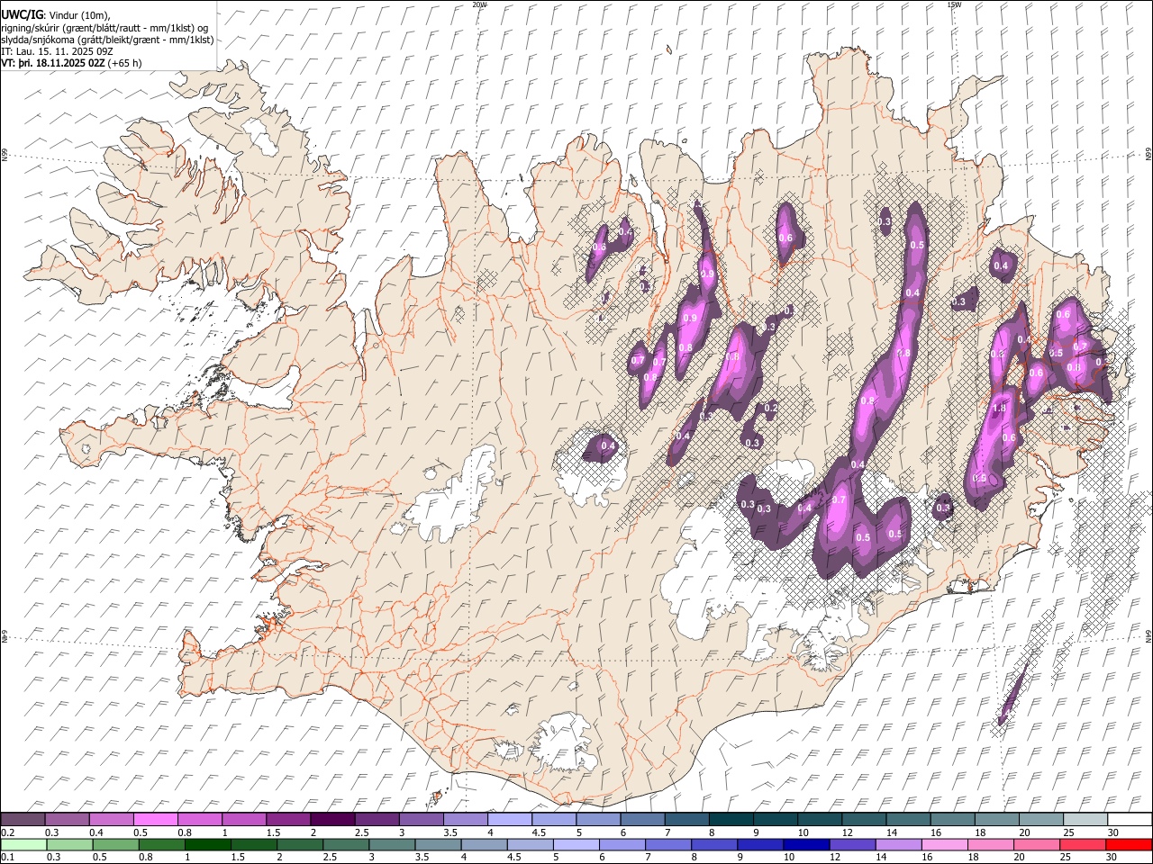Pick the hot pink 20–25 legend swatch
The width and height of the screenshot is (1153, 864).
pyautogui.click(x=1035, y=844)
